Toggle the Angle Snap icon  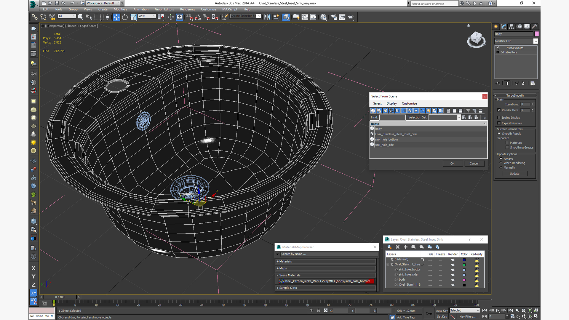[x=198, y=17]
